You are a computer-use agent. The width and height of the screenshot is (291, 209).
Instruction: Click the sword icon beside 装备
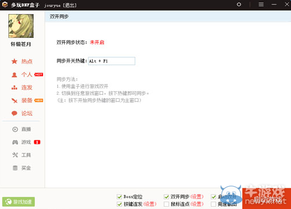click(x=14, y=101)
